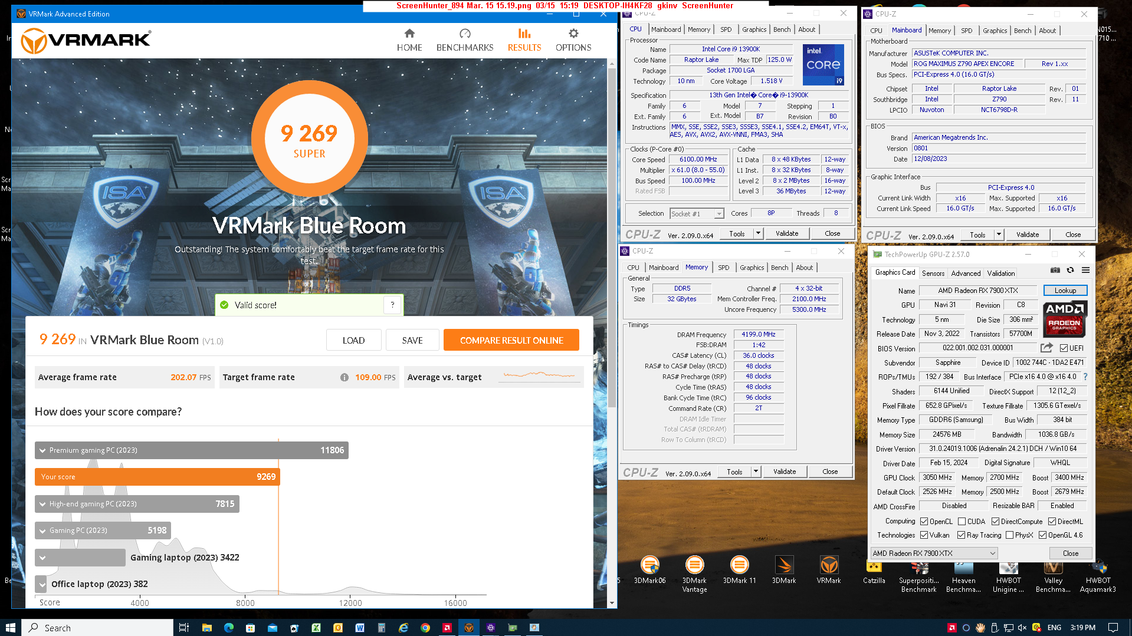
Task: Click the Windows Start button
Action: (x=10, y=628)
